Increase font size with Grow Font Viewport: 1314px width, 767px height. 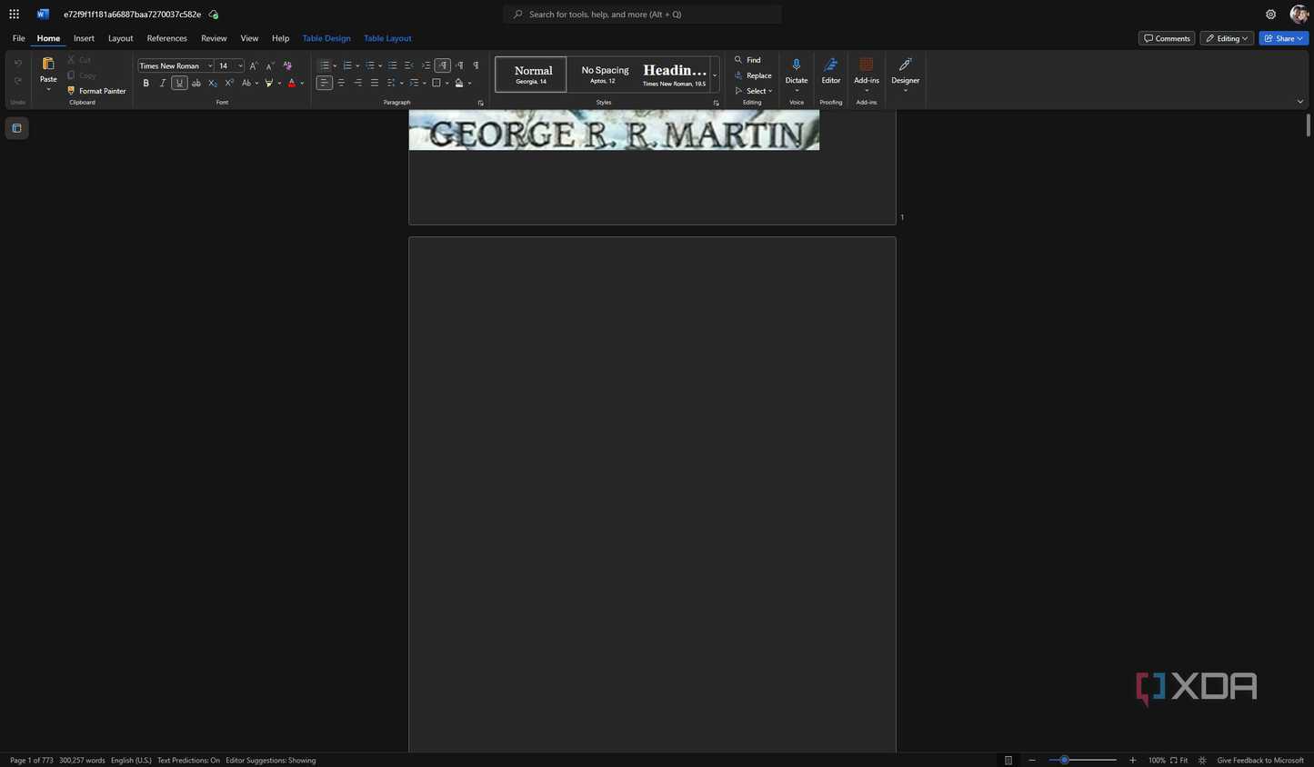tap(254, 65)
